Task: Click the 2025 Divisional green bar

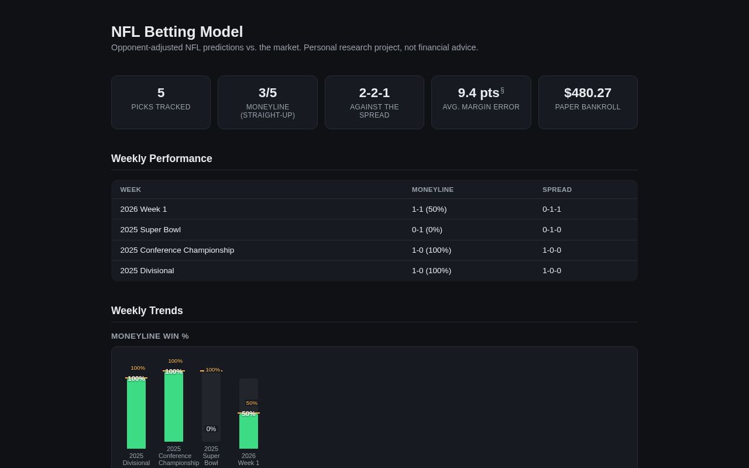Action: click(136, 414)
